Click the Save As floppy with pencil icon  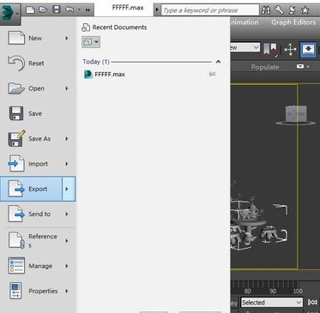point(16,138)
